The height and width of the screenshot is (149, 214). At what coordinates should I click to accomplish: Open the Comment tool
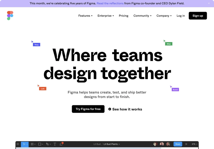click(62, 144)
